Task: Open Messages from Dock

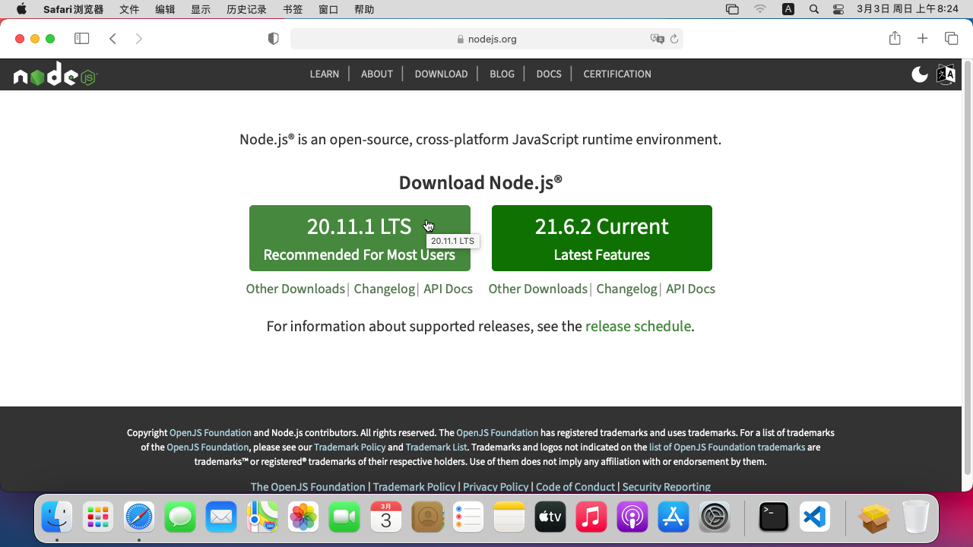Action: point(180,517)
